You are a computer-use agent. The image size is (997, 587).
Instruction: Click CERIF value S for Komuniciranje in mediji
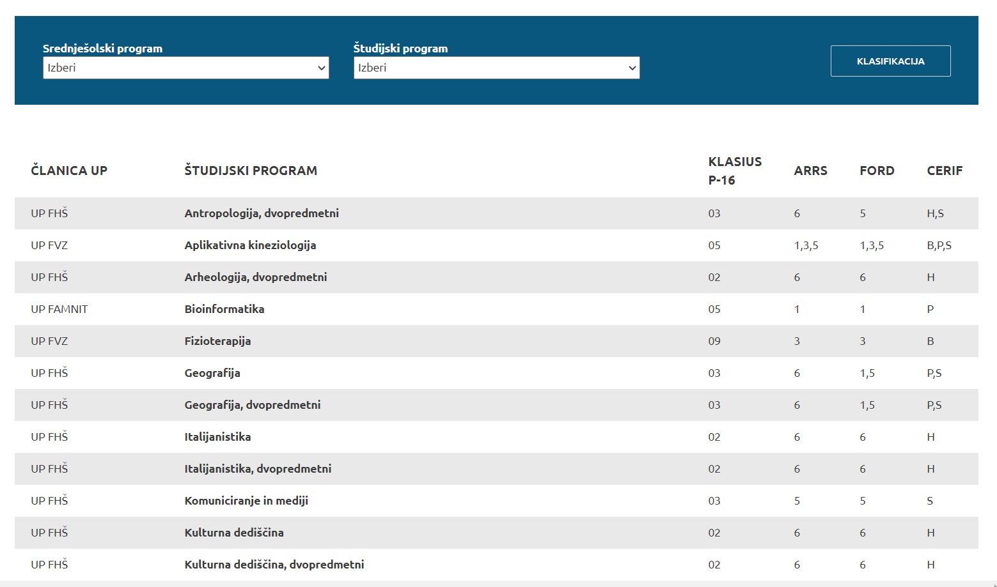point(930,501)
